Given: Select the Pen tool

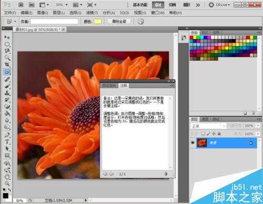Looking at the screenshot, I should coord(7,135).
